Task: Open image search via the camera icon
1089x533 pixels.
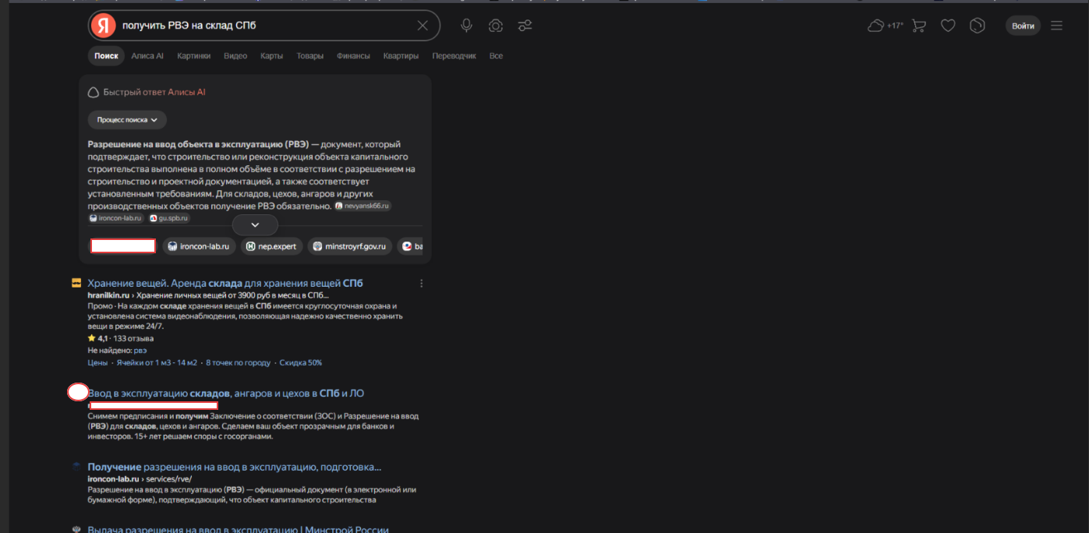Action: pyautogui.click(x=496, y=26)
